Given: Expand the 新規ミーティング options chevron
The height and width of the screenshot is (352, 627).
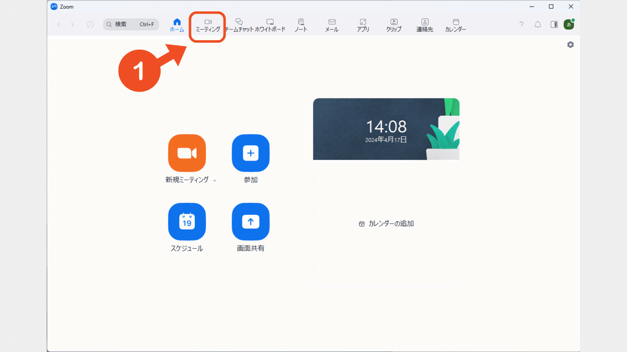Looking at the screenshot, I should click(x=215, y=180).
